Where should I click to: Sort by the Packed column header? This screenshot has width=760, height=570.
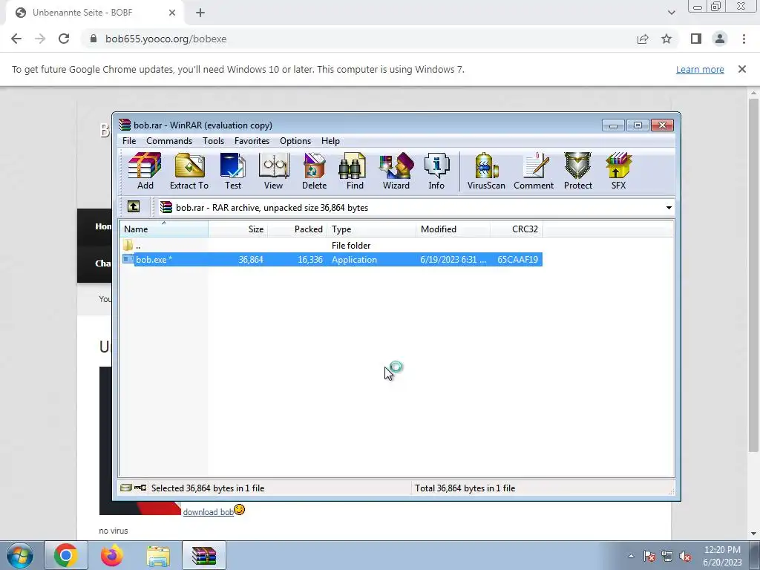coord(298,229)
